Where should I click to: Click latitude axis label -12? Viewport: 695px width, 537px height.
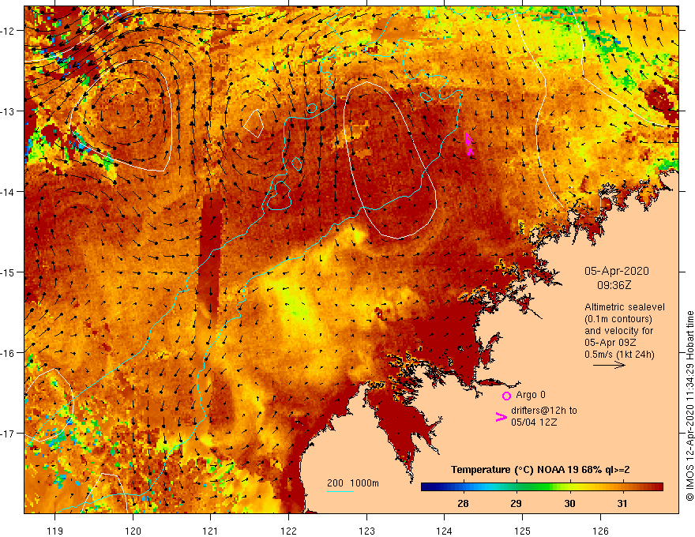click(8, 31)
